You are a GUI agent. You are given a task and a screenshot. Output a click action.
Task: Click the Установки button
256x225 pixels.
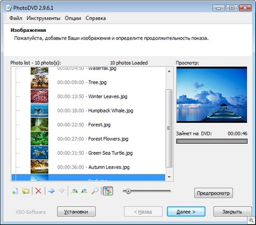(76, 212)
